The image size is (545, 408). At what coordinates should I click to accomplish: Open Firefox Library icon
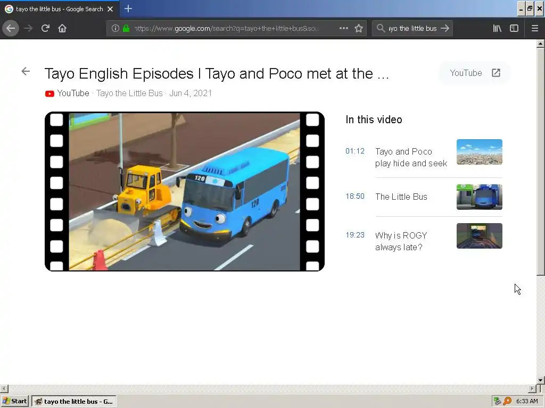497,29
